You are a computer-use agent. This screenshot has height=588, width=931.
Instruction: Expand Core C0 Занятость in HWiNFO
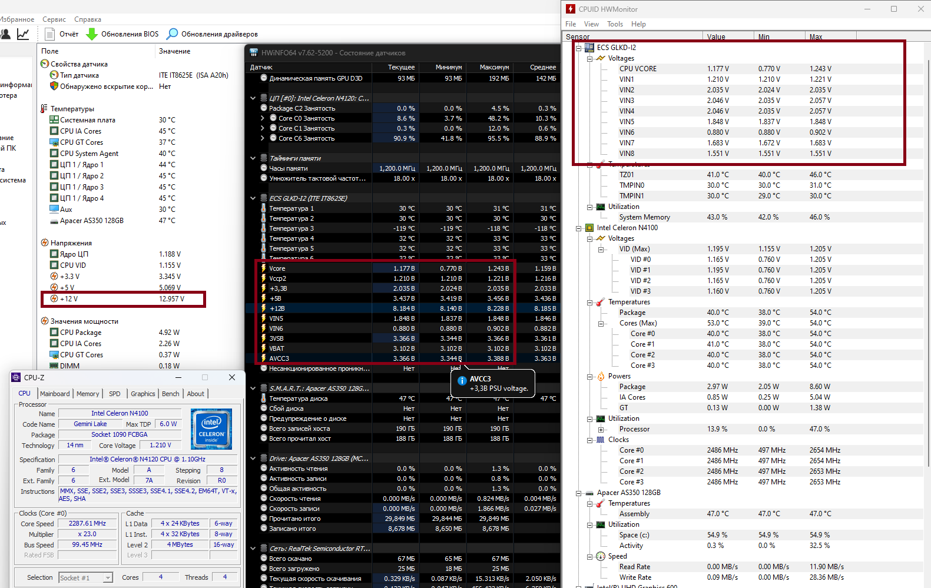click(x=263, y=118)
